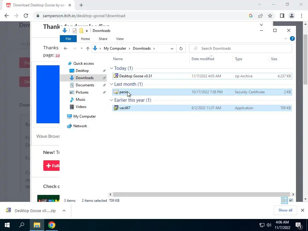Open Documents in navigation pane
Screen dimensions: 308x231
(85, 85)
